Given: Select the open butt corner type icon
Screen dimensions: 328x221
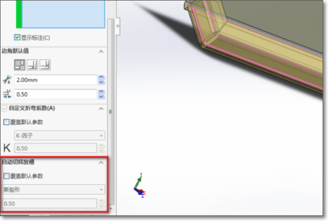Looking at the screenshot, I should (x=20, y=65).
